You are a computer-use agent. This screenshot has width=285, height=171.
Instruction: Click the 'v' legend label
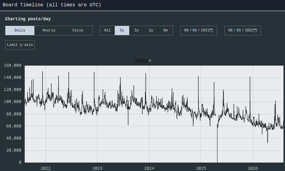[x=150, y=61]
